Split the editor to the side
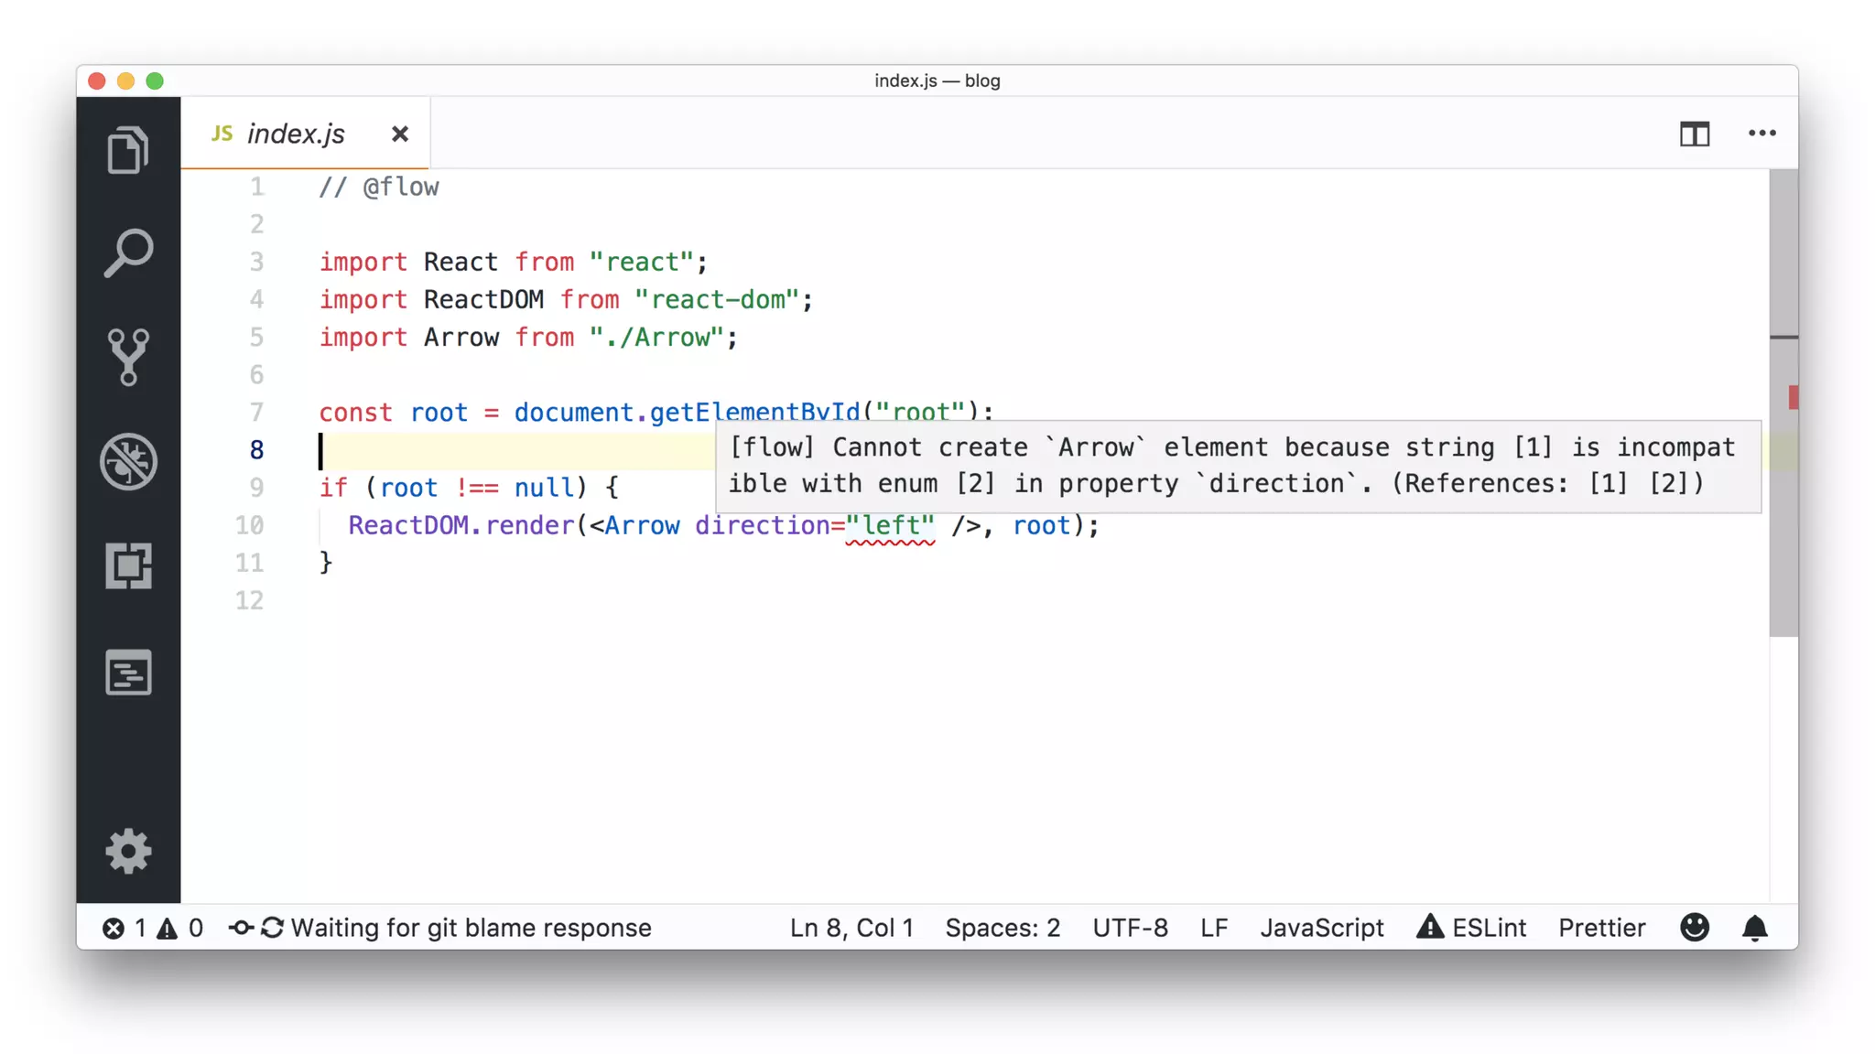 coord(1694,134)
